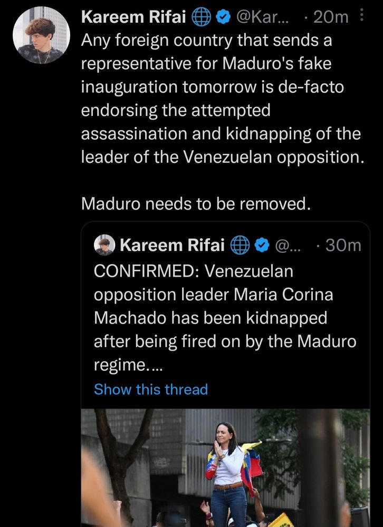Click the blue verified checkmark on the main tweet

pyautogui.click(x=223, y=17)
